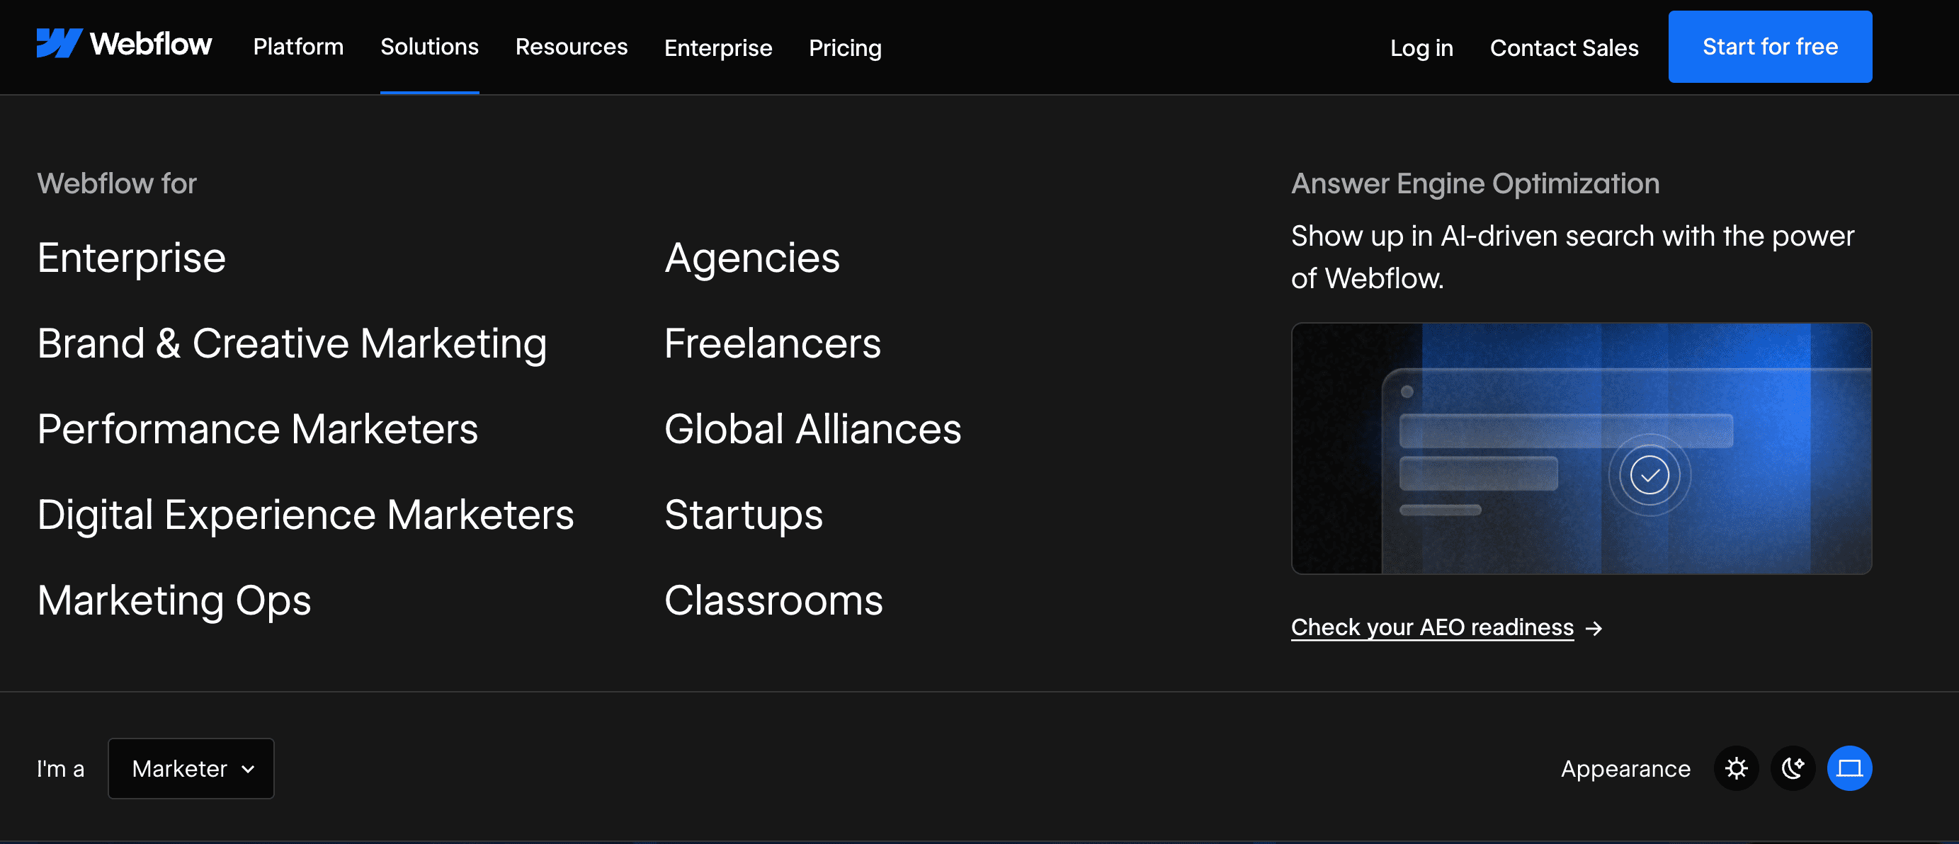This screenshot has width=1959, height=844.
Task: Open the Platform menu
Action: click(x=298, y=47)
